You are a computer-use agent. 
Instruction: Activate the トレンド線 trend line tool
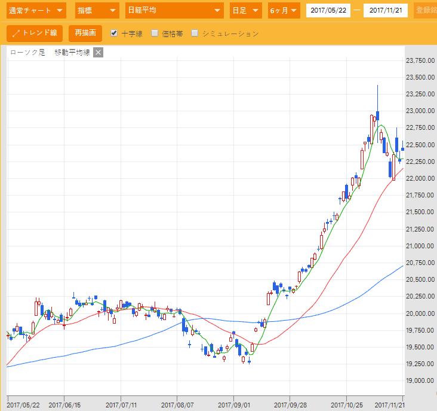point(34,34)
